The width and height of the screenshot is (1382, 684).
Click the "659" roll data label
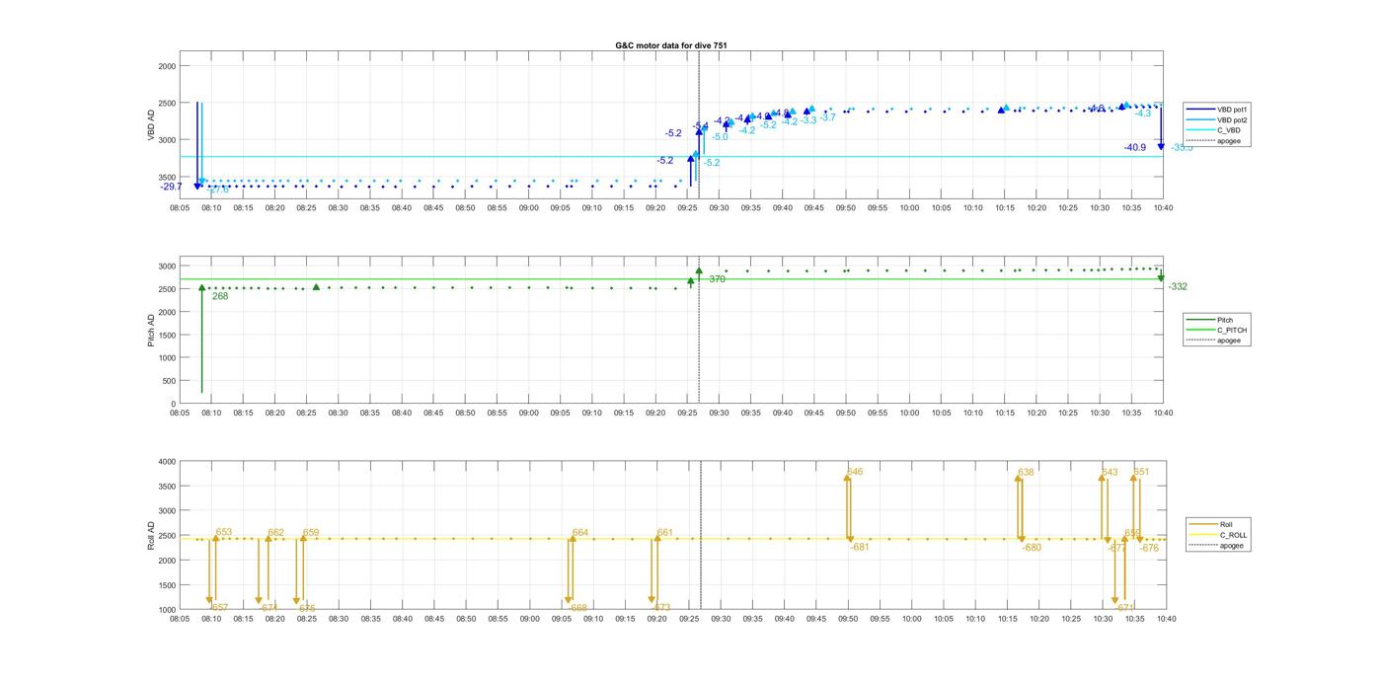click(311, 533)
